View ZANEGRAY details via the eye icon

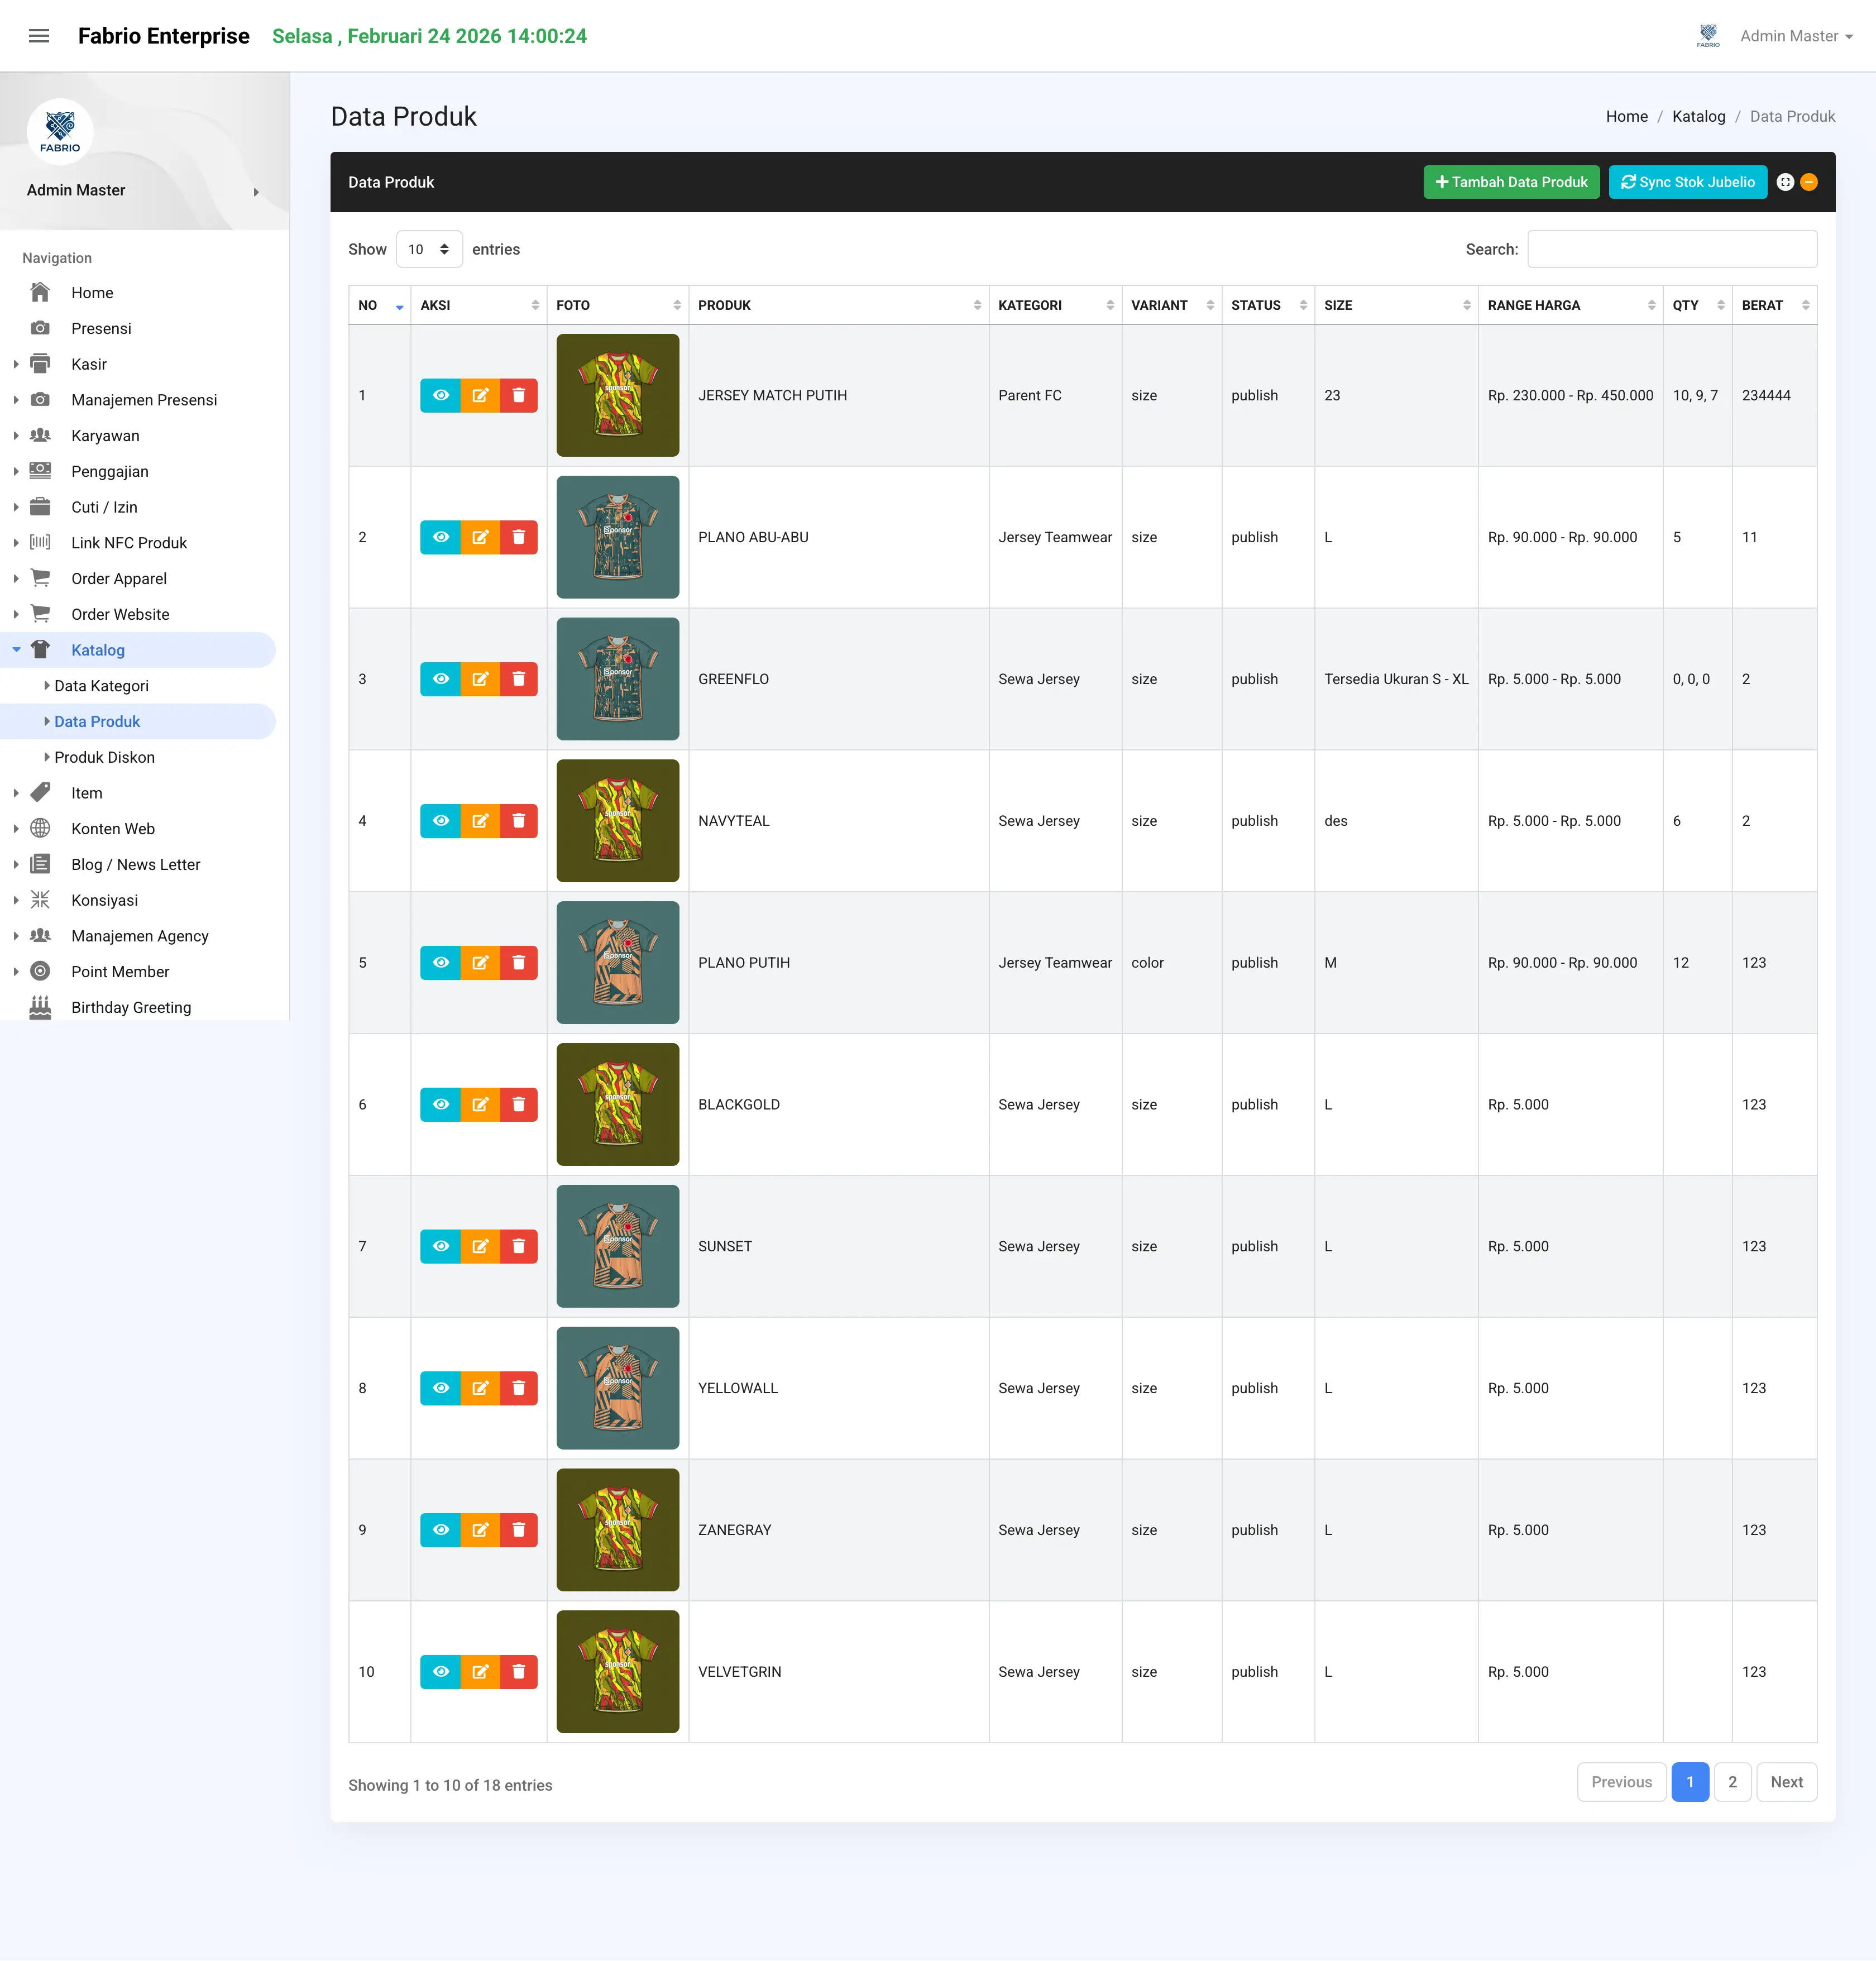click(x=441, y=1530)
